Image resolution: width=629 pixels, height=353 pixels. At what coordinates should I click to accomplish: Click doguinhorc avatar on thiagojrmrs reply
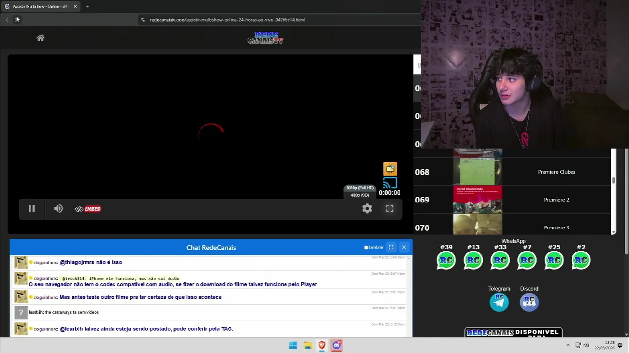tap(21, 262)
